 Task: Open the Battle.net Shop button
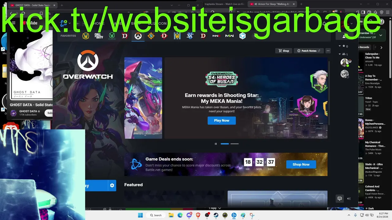pyautogui.click(x=284, y=51)
